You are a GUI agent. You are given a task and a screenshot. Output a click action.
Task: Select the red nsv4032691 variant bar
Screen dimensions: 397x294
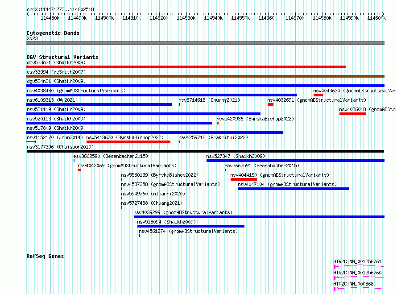pyautogui.click(x=270, y=104)
